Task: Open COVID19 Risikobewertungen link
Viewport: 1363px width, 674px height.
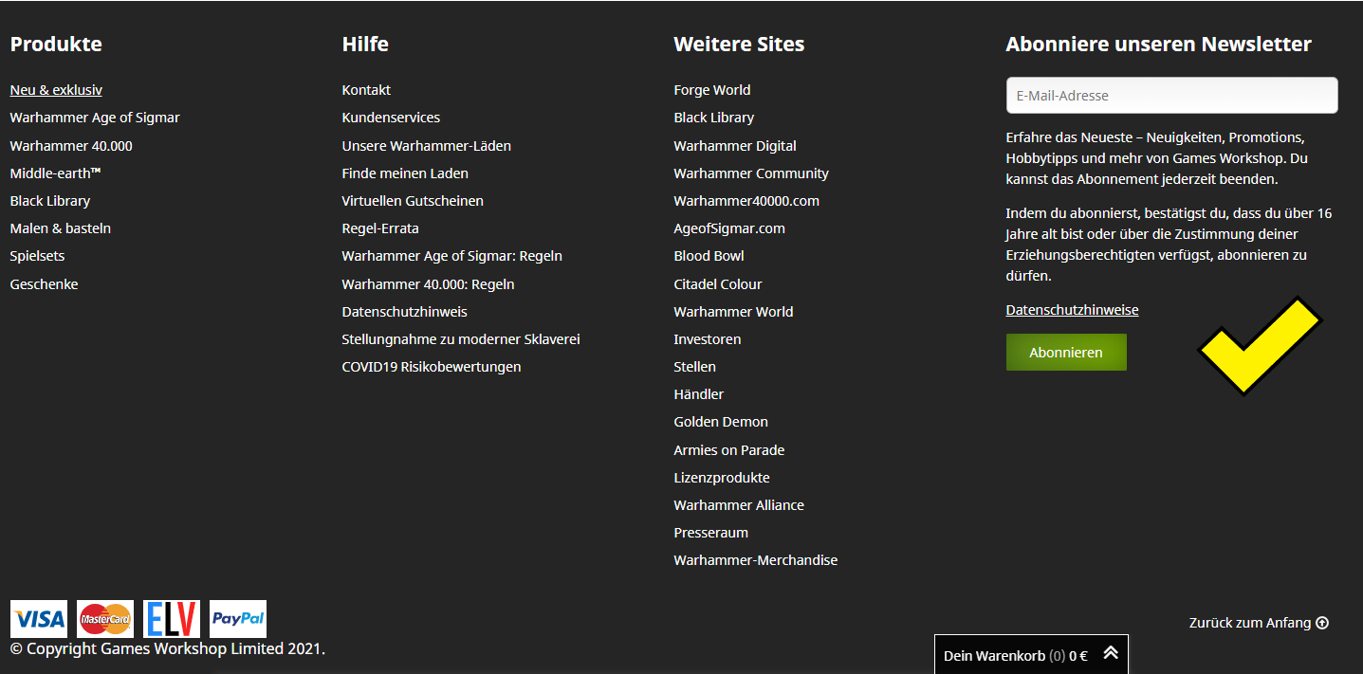Action: [x=432, y=367]
